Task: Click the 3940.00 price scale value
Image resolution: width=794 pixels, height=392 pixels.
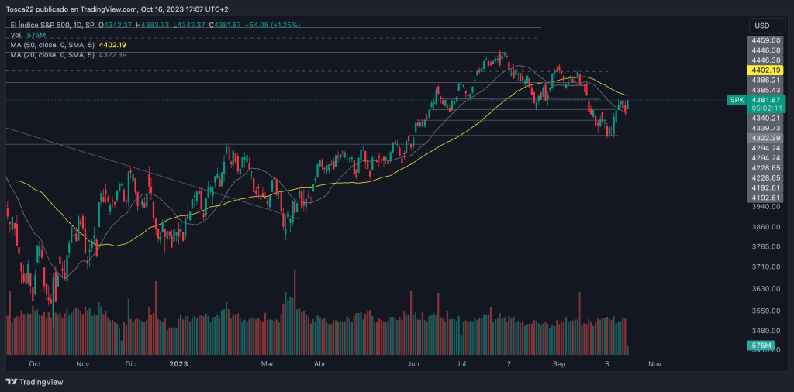Action: point(764,207)
